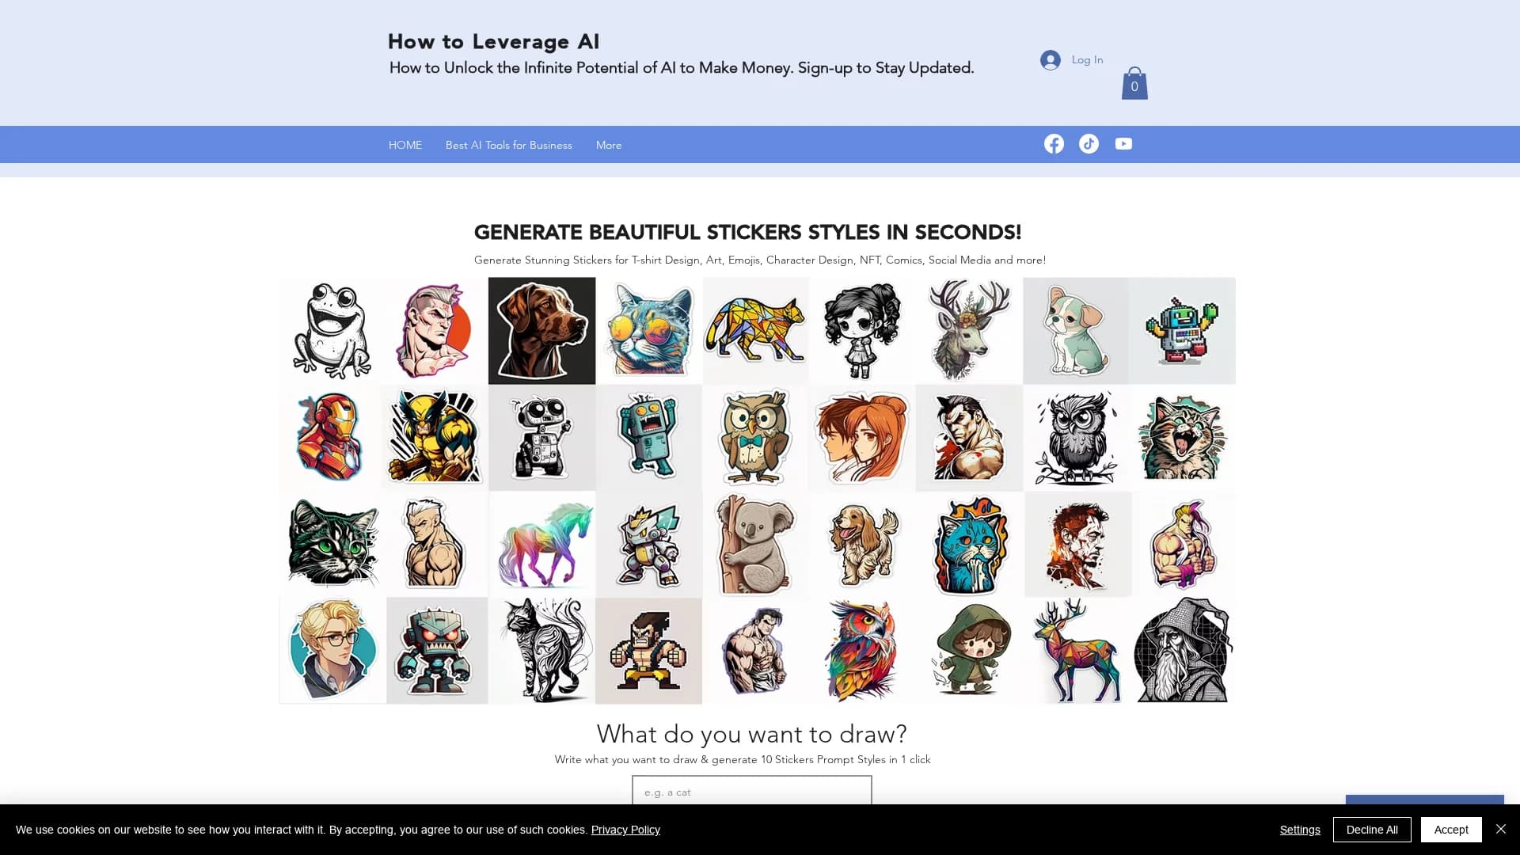Select the angry red-eyed robot sticker
This screenshot has height=855, width=1520.
click(437, 651)
